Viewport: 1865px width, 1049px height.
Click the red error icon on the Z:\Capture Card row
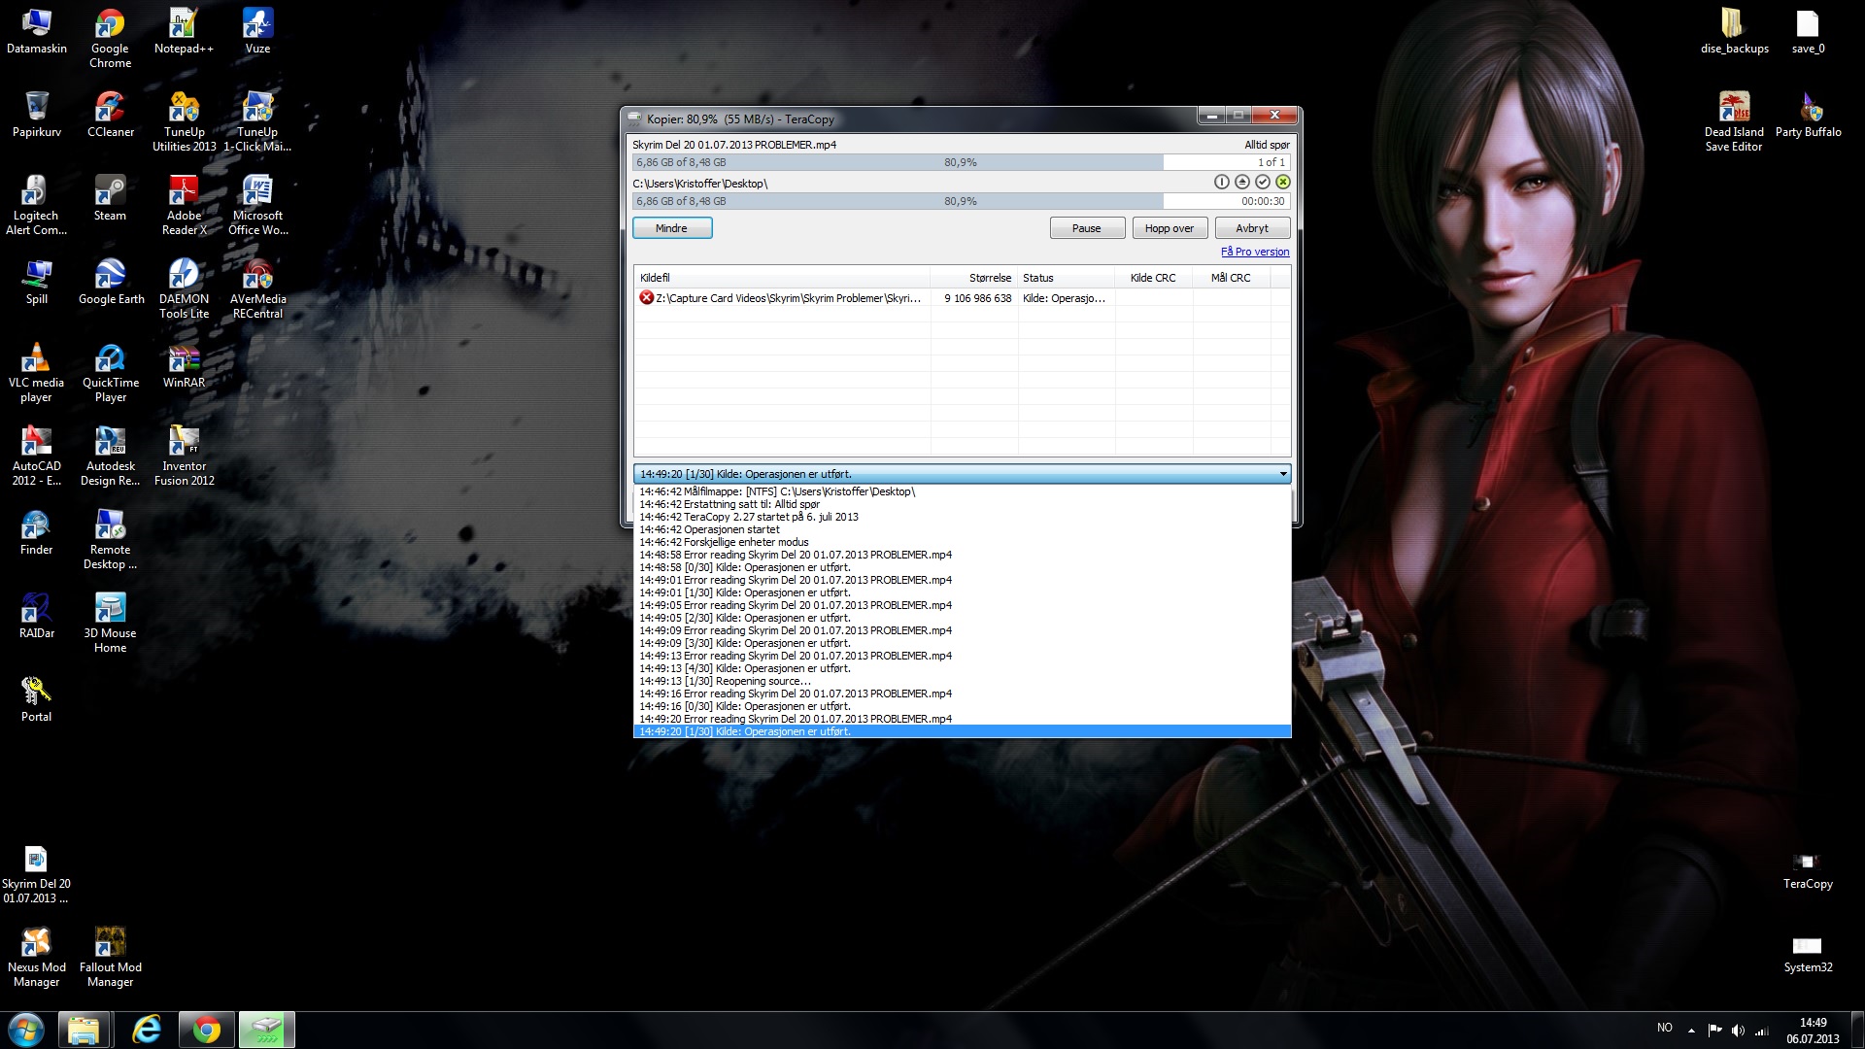point(646,298)
